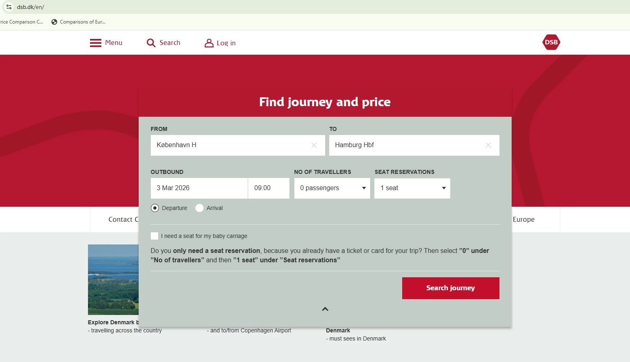Click the 09:00 time field

[268, 188]
